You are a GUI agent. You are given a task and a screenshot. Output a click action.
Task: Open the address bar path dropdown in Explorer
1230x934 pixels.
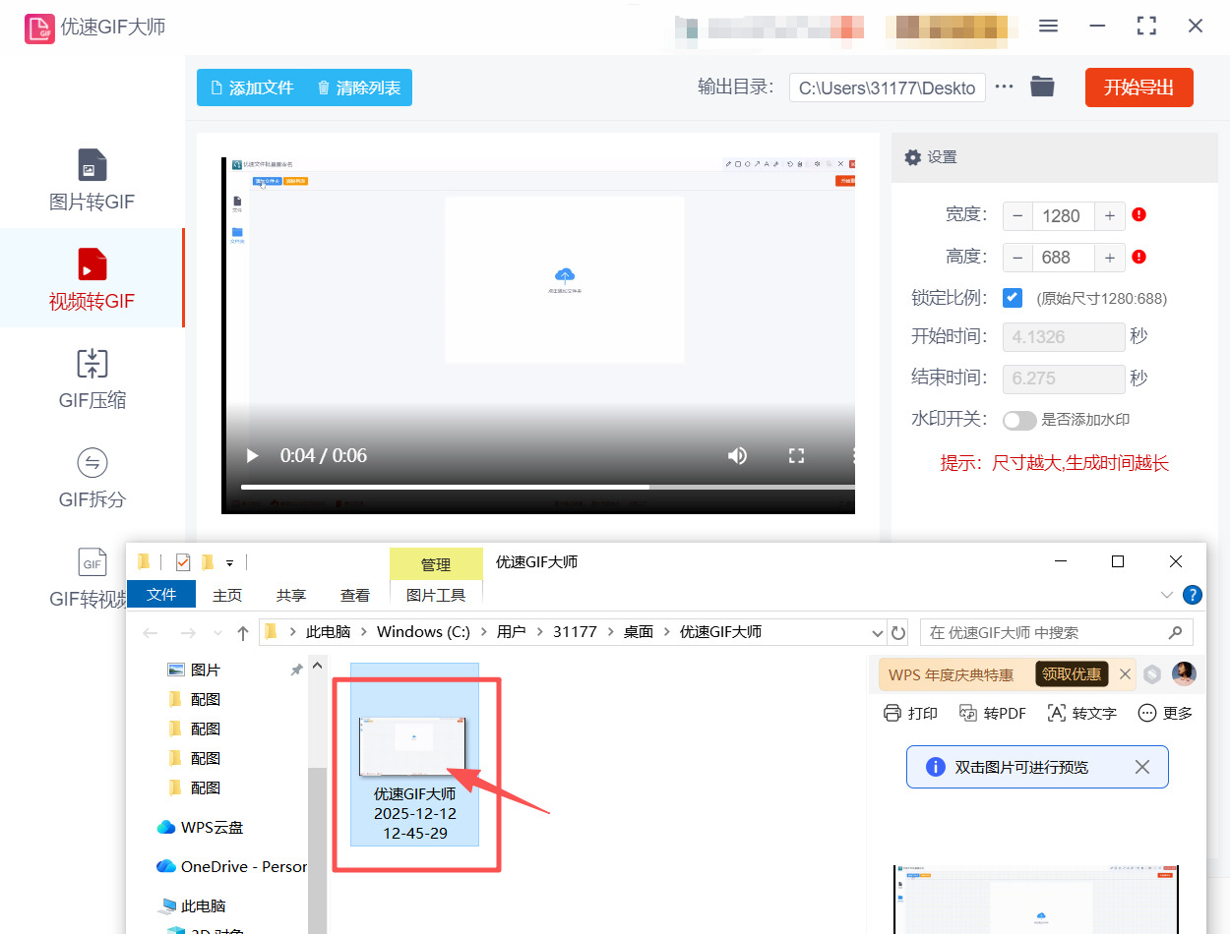point(876,632)
